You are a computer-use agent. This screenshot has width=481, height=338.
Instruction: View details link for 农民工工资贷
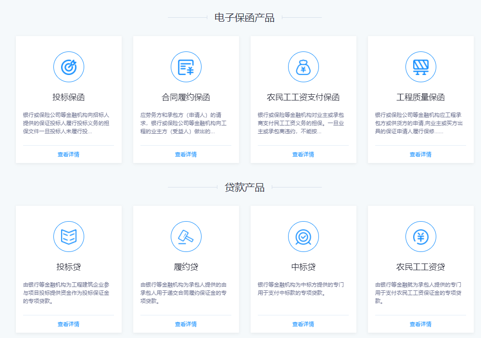(421, 324)
